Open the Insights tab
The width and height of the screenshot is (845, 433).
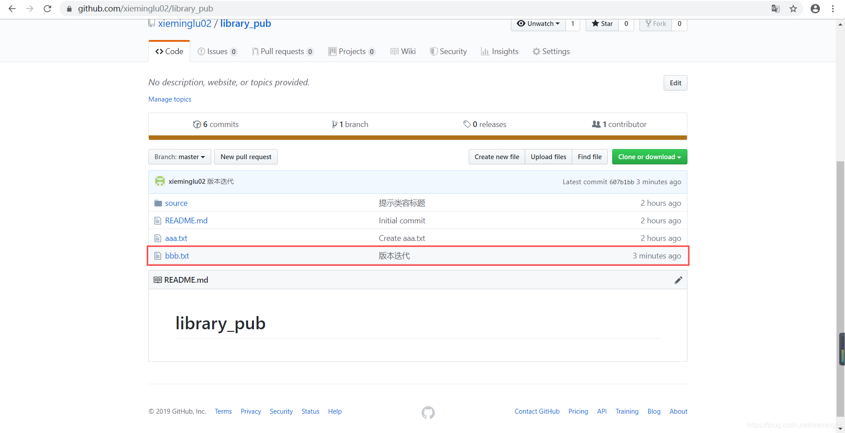pyautogui.click(x=500, y=51)
